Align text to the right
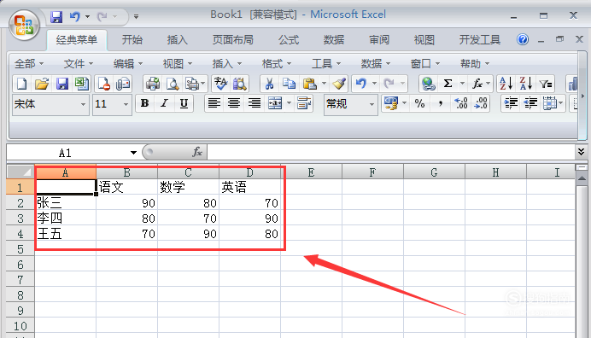591x338 pixels. tap(255, 103)
